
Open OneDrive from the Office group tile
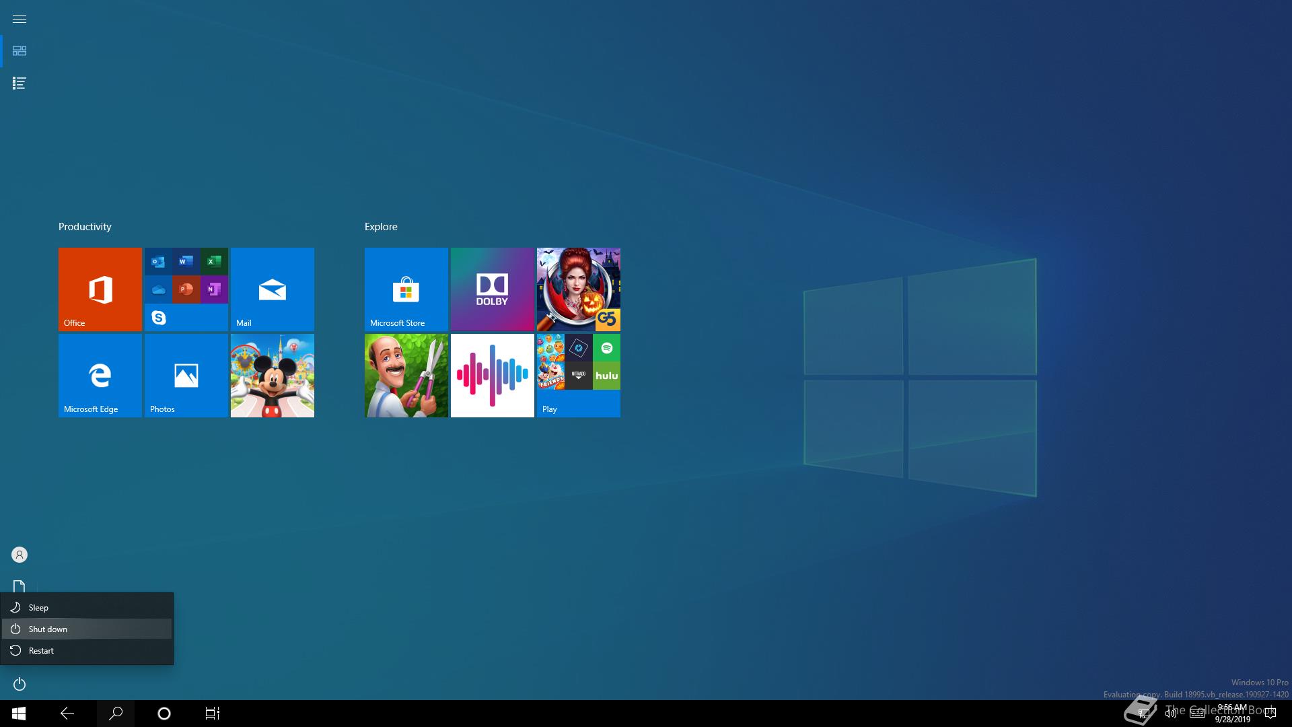158,289
